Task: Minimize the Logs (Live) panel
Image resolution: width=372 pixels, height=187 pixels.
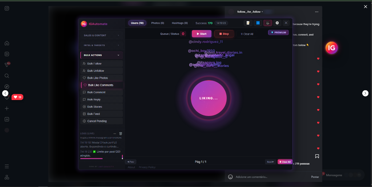Action: click(114, 134)
